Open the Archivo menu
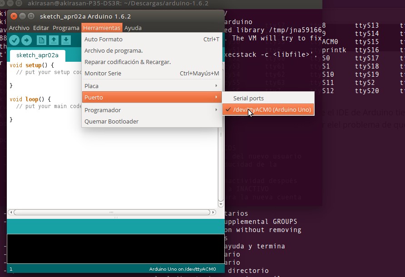Image resolution: width=405 pixels, height=277 pixels. [19, 28]
